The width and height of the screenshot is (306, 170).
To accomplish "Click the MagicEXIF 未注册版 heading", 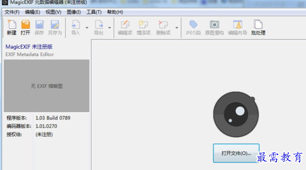I will click(29, 47).
